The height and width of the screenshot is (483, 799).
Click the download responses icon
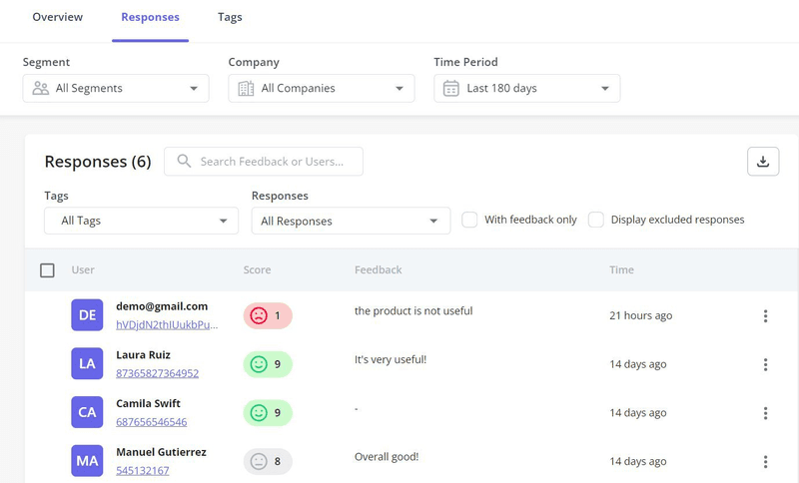coord(763,162)
